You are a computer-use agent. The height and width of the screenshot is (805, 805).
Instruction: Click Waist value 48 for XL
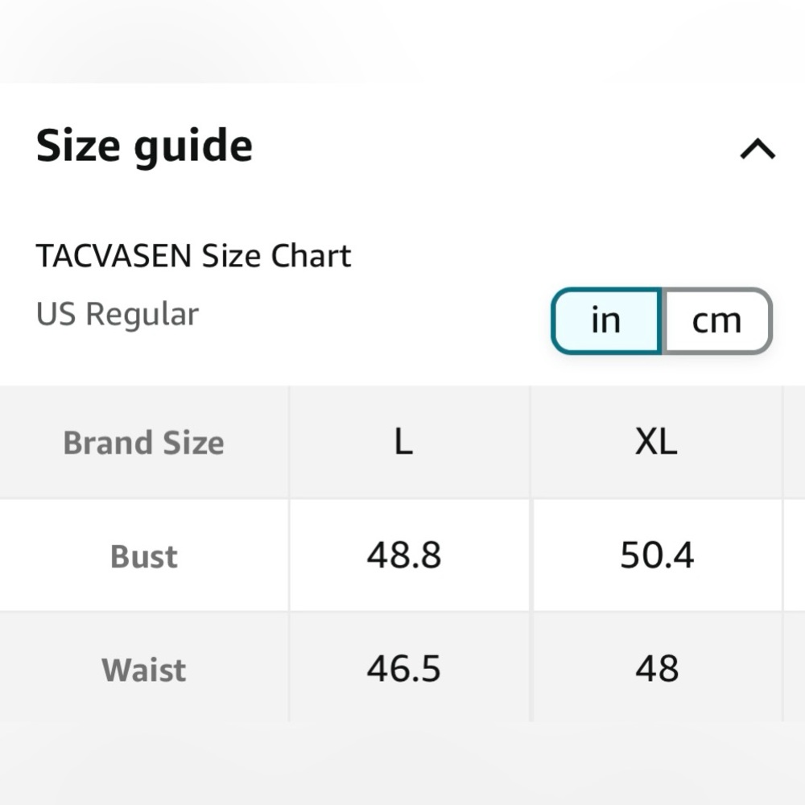[657, 668]
